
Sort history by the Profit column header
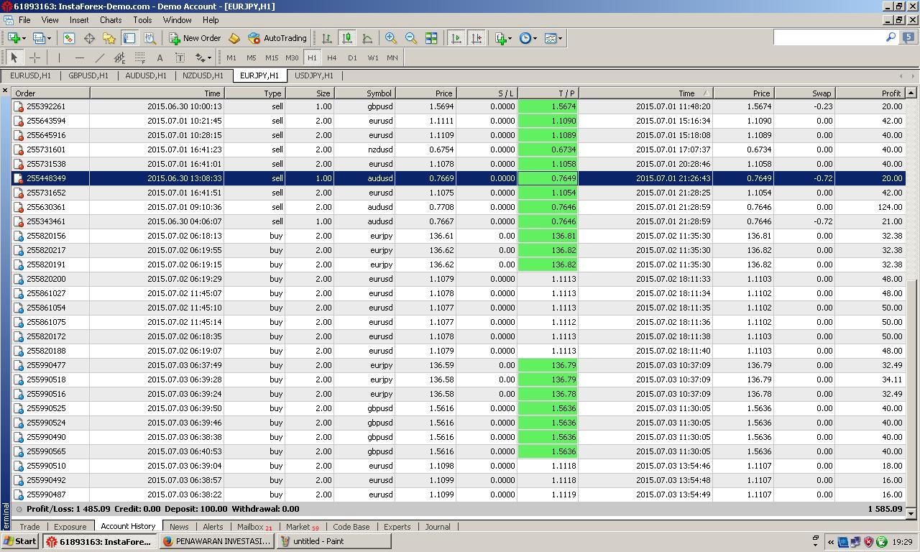pos(870,93)
